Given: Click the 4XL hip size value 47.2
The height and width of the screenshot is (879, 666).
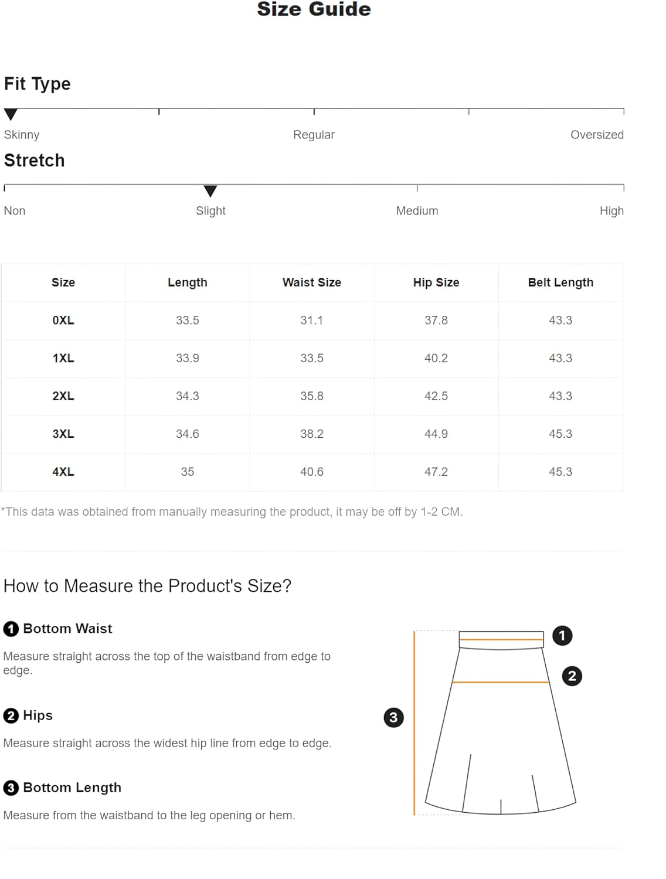Looking at the screenshot, I should click(x=436, y=472).
